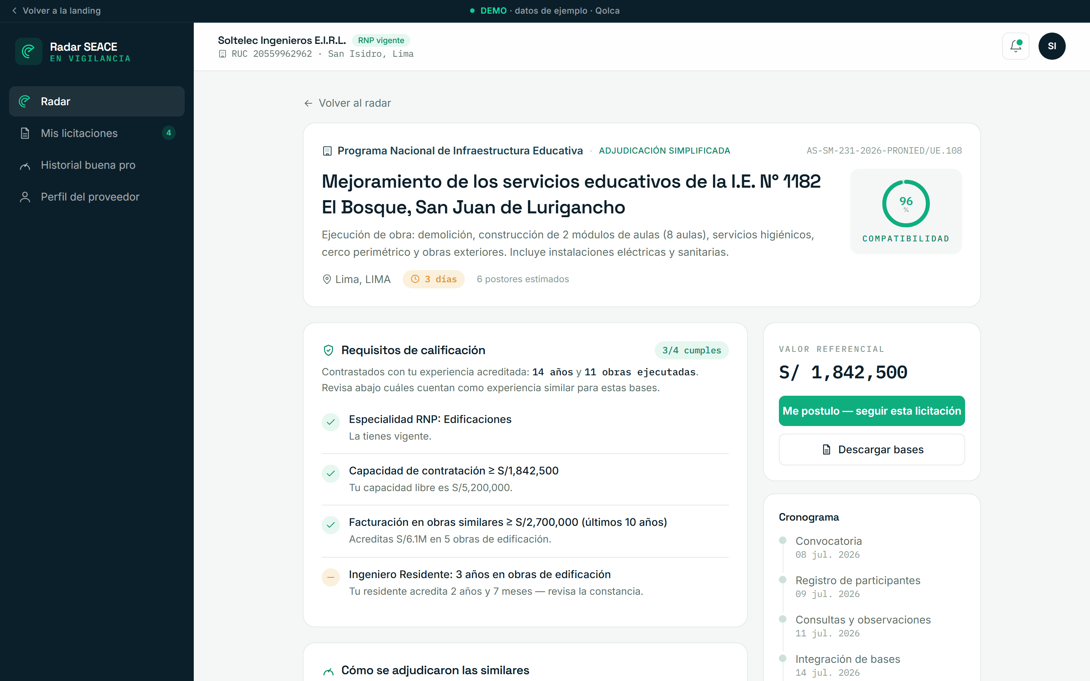Click the entity building icon beside Programa Nacional
The width and height of the screenshot is (1090, 681).
[x=327, y=151]
